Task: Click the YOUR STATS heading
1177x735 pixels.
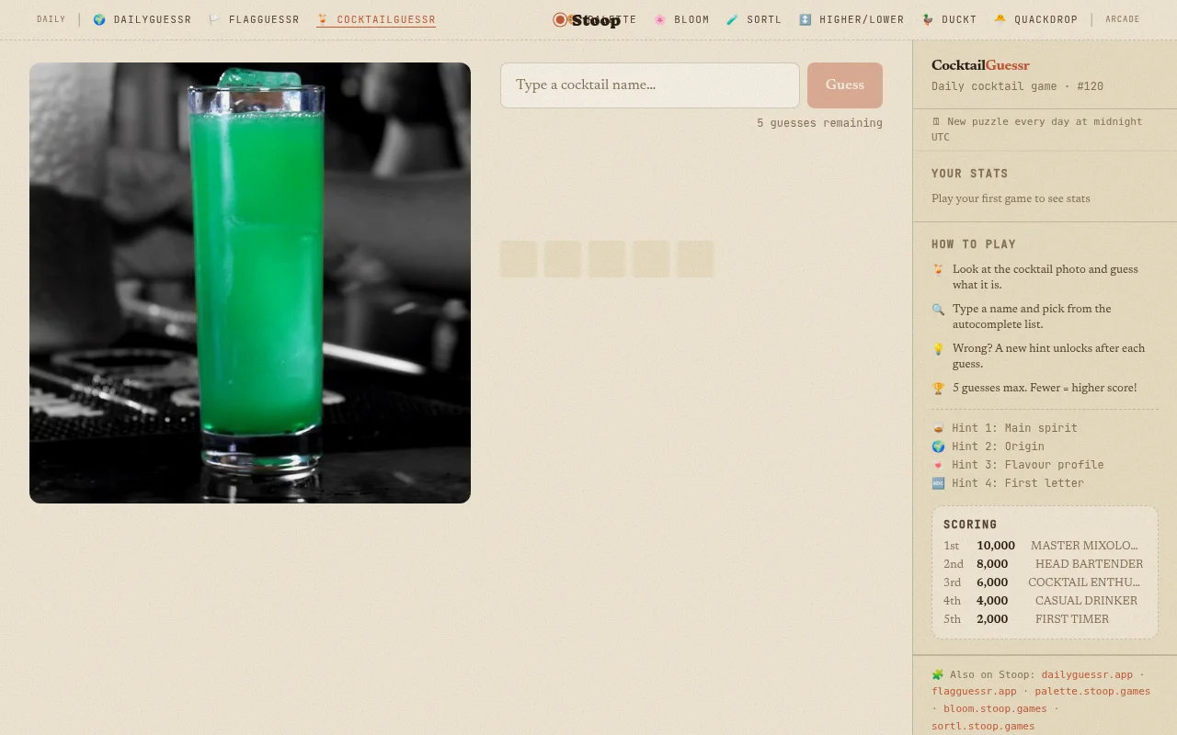Action: (970, 174)
